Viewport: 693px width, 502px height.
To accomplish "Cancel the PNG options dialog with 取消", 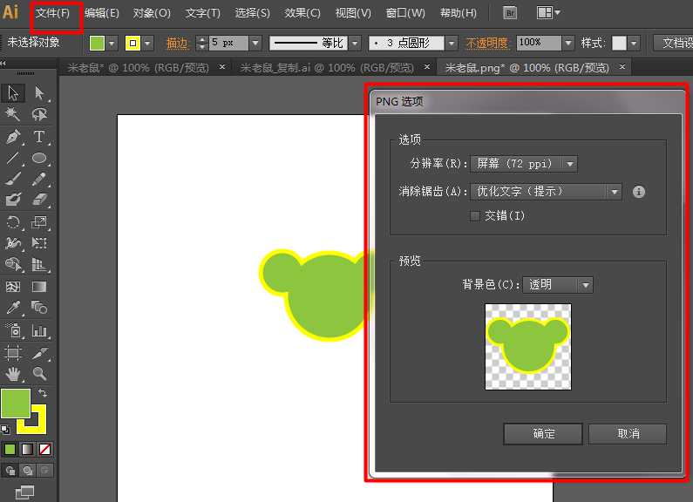I will [628, 434].
